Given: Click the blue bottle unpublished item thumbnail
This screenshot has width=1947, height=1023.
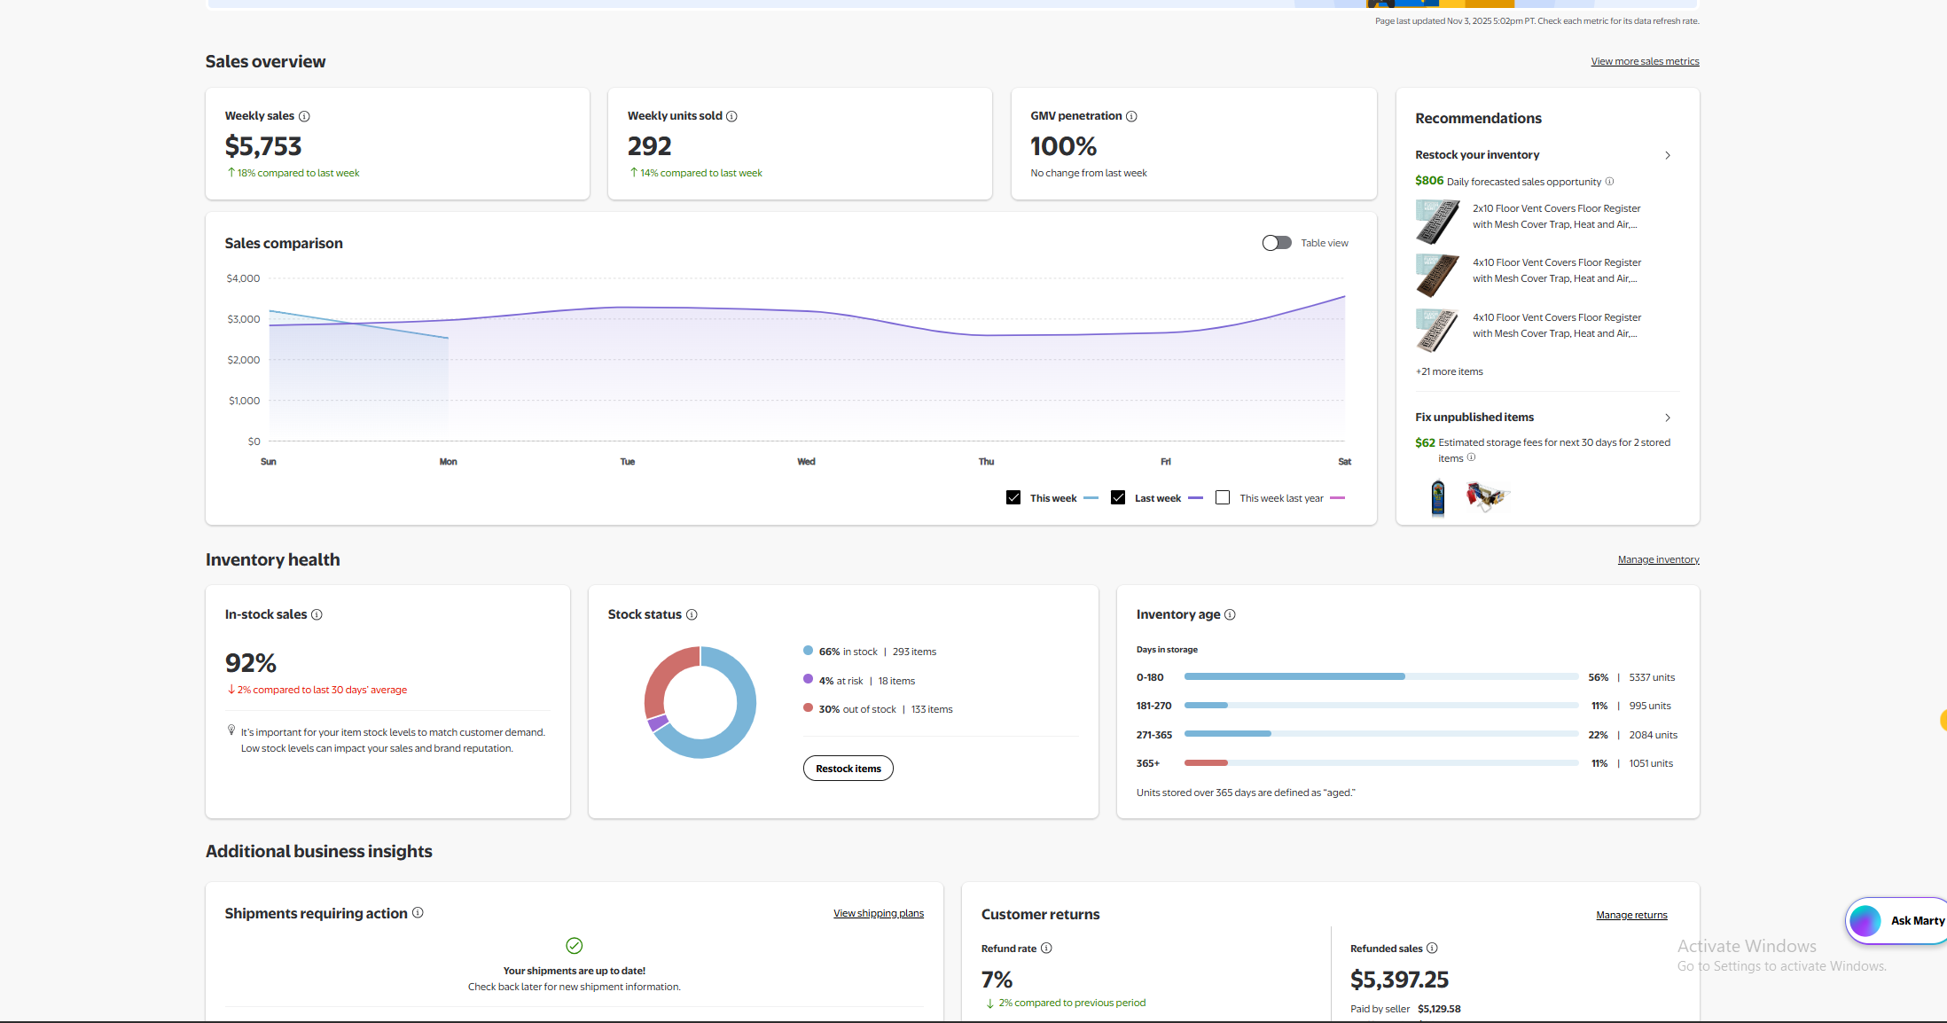Looking at the screenshot, I should coord(1438,497).
